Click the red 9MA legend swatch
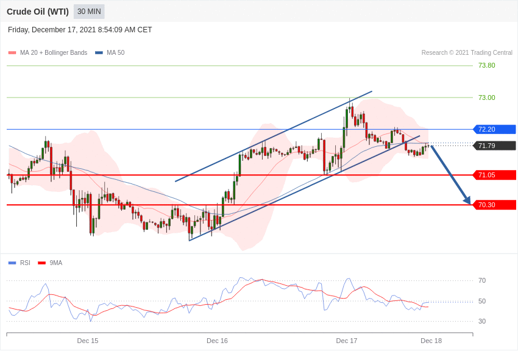 click(x=42, y=263)
